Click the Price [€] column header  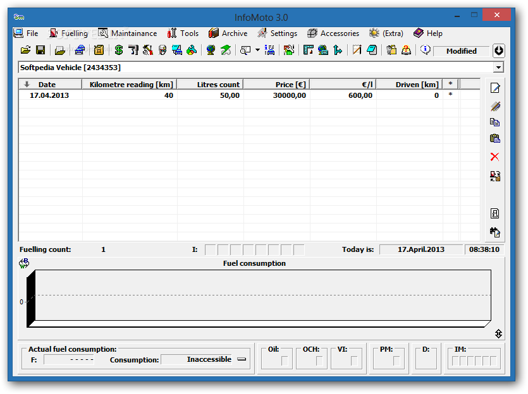click(276, 85)
